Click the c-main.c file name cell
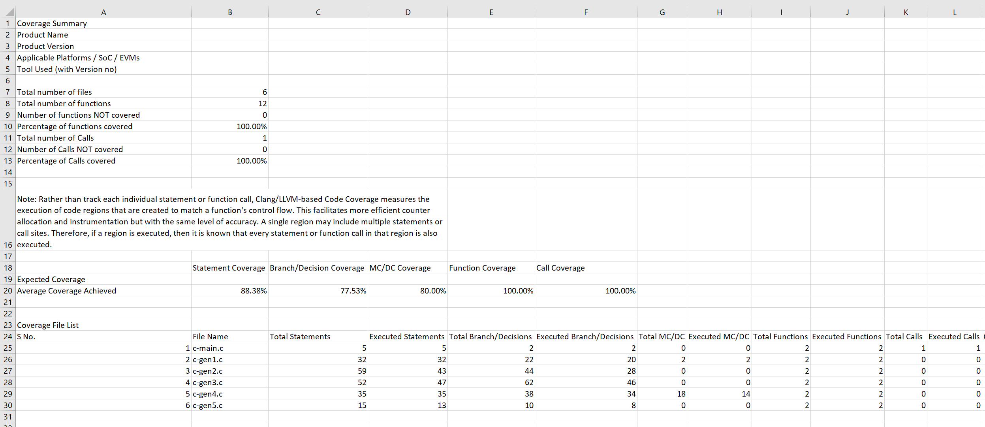Viewport: 985px width, 427px height. (x=208, y=348)
